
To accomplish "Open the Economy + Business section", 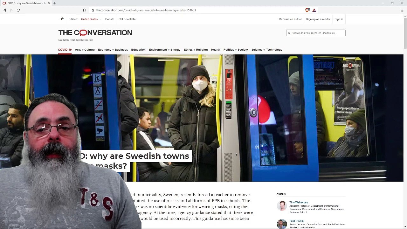I will (x=113, y=50).
